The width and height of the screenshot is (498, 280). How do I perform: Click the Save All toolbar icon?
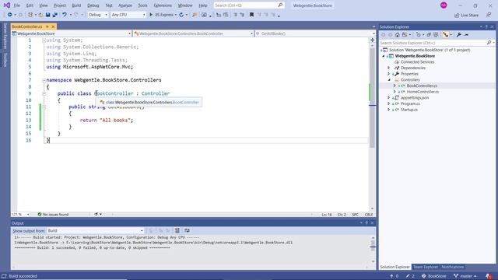(55, 15)
